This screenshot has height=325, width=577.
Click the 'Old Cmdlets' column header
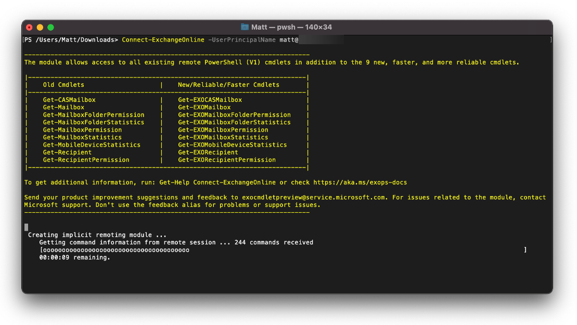click(63, 85)
